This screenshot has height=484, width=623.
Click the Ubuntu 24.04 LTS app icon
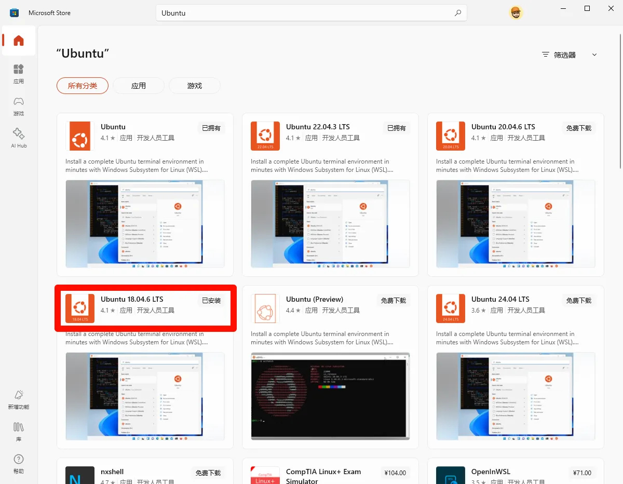pos(451,308)
